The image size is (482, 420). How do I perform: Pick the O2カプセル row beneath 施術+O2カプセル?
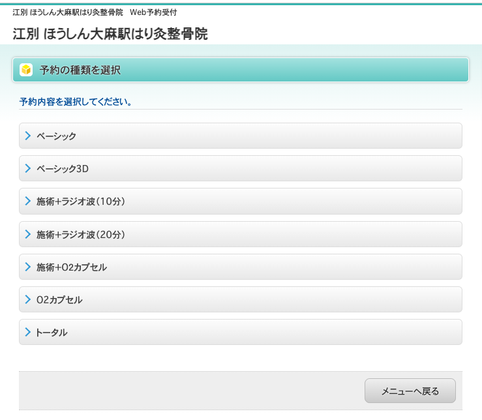tap(241, 299)
